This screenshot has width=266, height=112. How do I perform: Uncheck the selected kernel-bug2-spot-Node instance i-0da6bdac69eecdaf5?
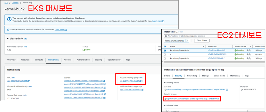click(165, 50)
